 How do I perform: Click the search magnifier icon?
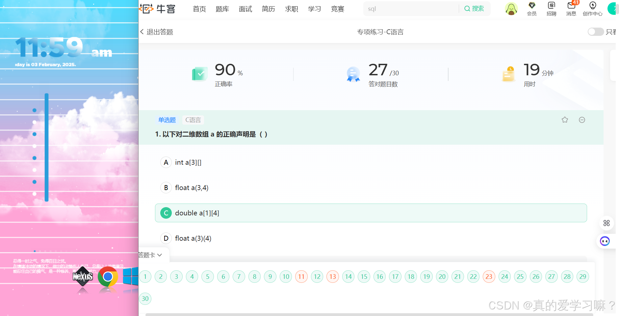tap(467, 9)
